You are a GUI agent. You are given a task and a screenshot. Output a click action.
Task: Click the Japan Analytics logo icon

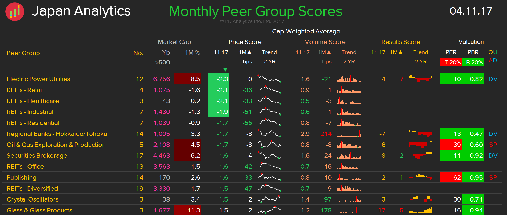point(15,12)
